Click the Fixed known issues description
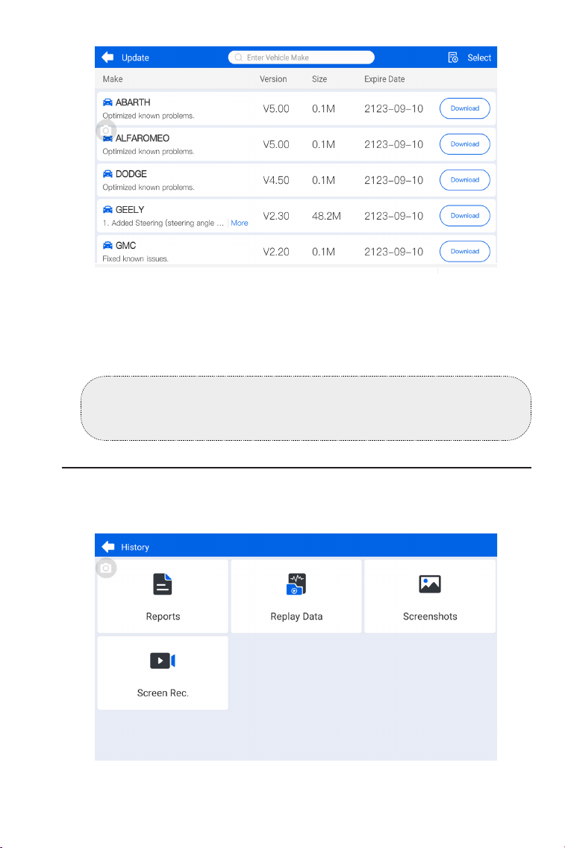The width and height of the screenshot is (565, 848). point(135,259)
